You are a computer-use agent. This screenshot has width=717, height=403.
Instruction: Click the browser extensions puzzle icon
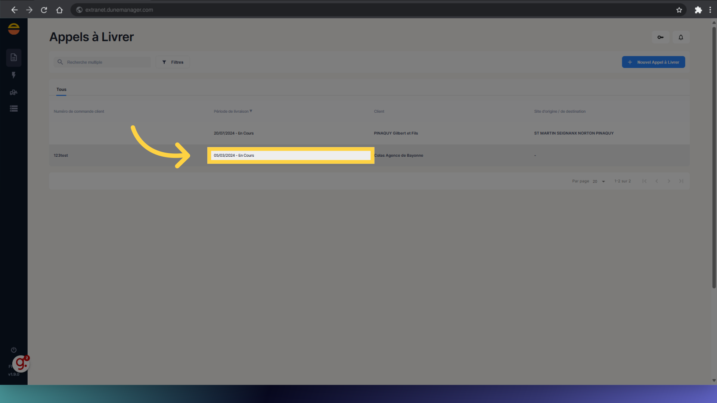pyautogui.click(x=698, y=10)
